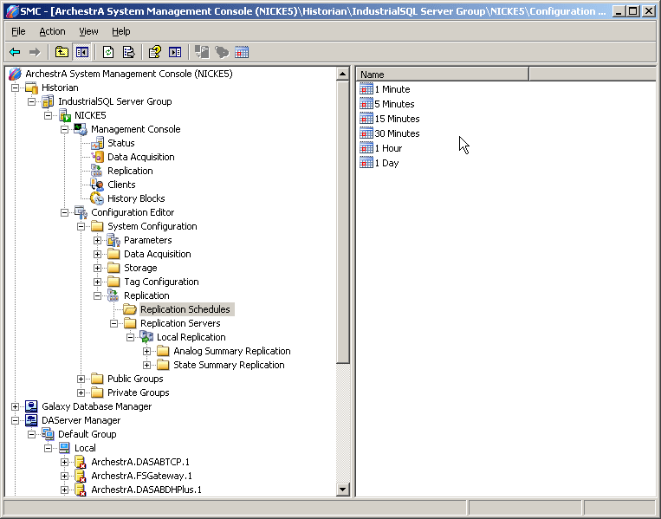
Task: Expand the Public Groups folder
Action: (81, 379)
